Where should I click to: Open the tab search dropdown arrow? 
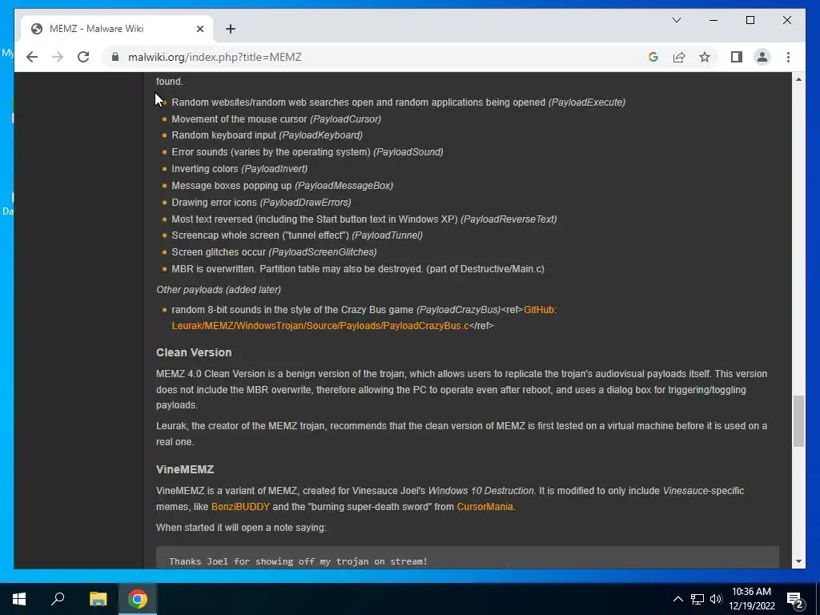[x=676, y=20]
